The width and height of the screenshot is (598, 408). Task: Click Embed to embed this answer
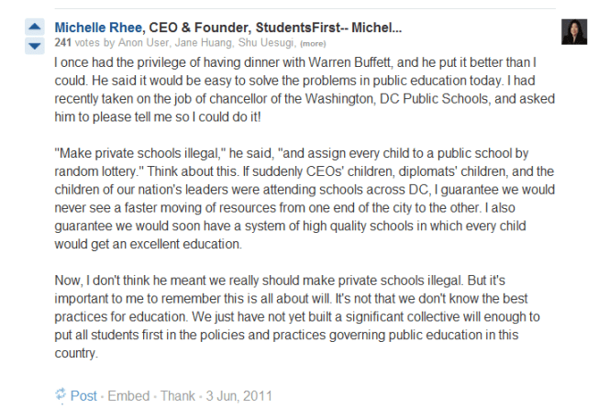[128, 396]
